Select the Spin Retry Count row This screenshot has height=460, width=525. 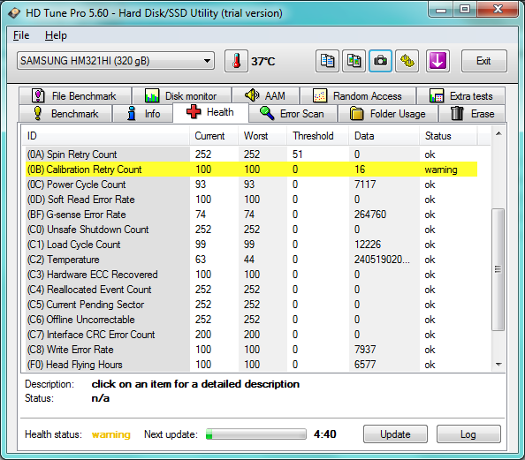coord(250,155)
